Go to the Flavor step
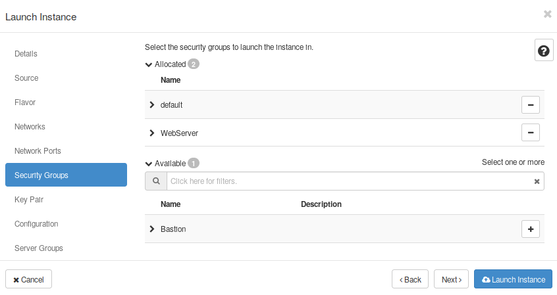 25,102
